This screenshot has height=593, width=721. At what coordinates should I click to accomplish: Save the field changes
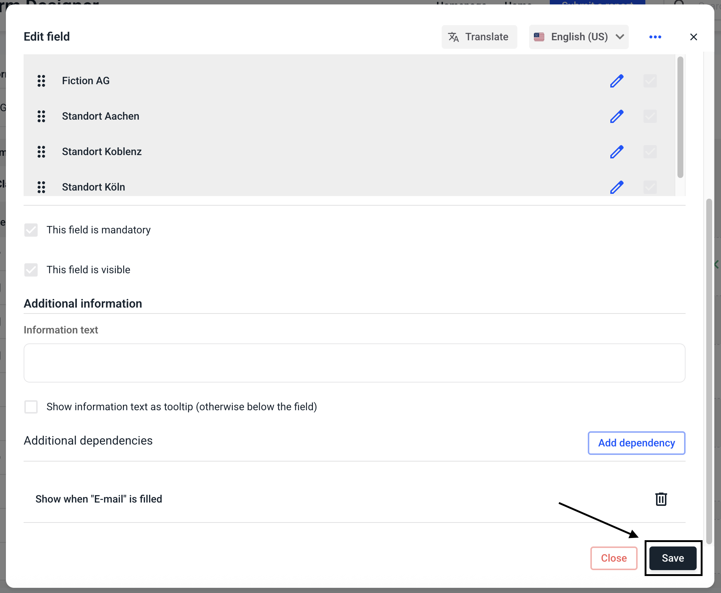tap(672, 558)
